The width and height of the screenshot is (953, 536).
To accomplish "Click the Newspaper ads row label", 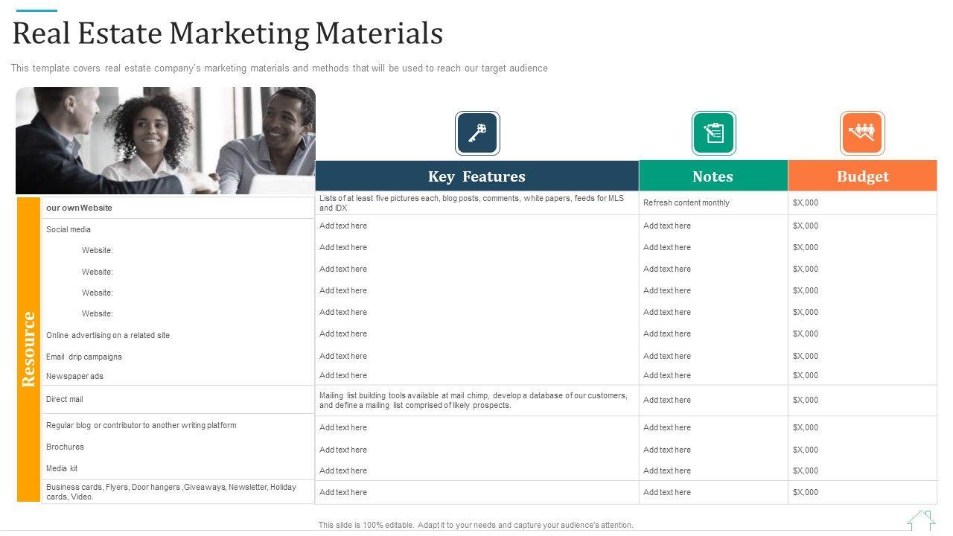I will pos(74,376).
